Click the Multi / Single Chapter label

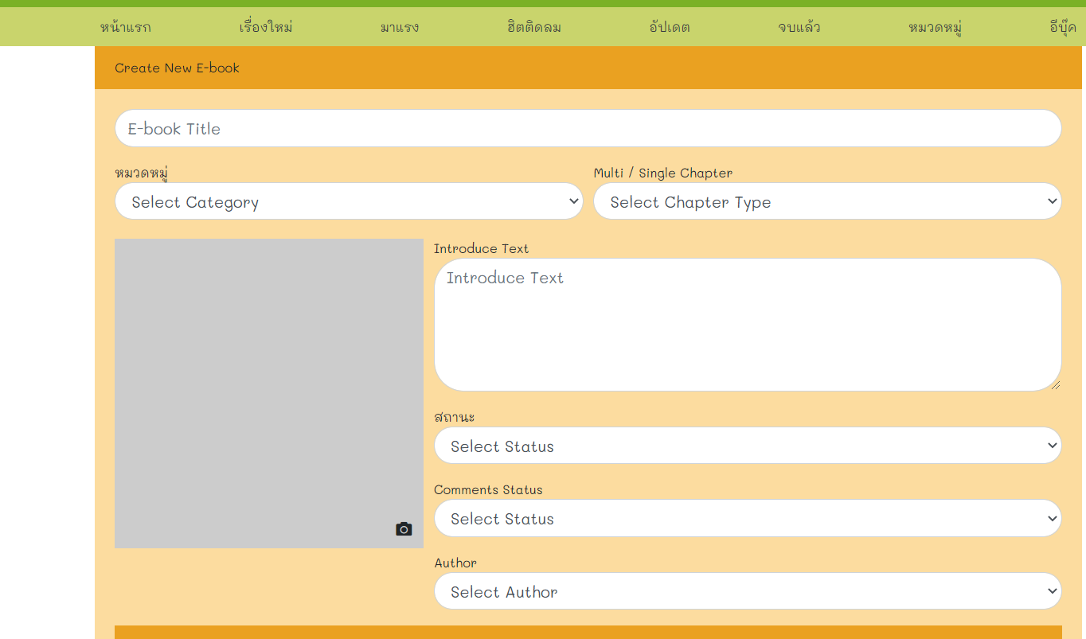pyautogui.click(x=662, y=173)
